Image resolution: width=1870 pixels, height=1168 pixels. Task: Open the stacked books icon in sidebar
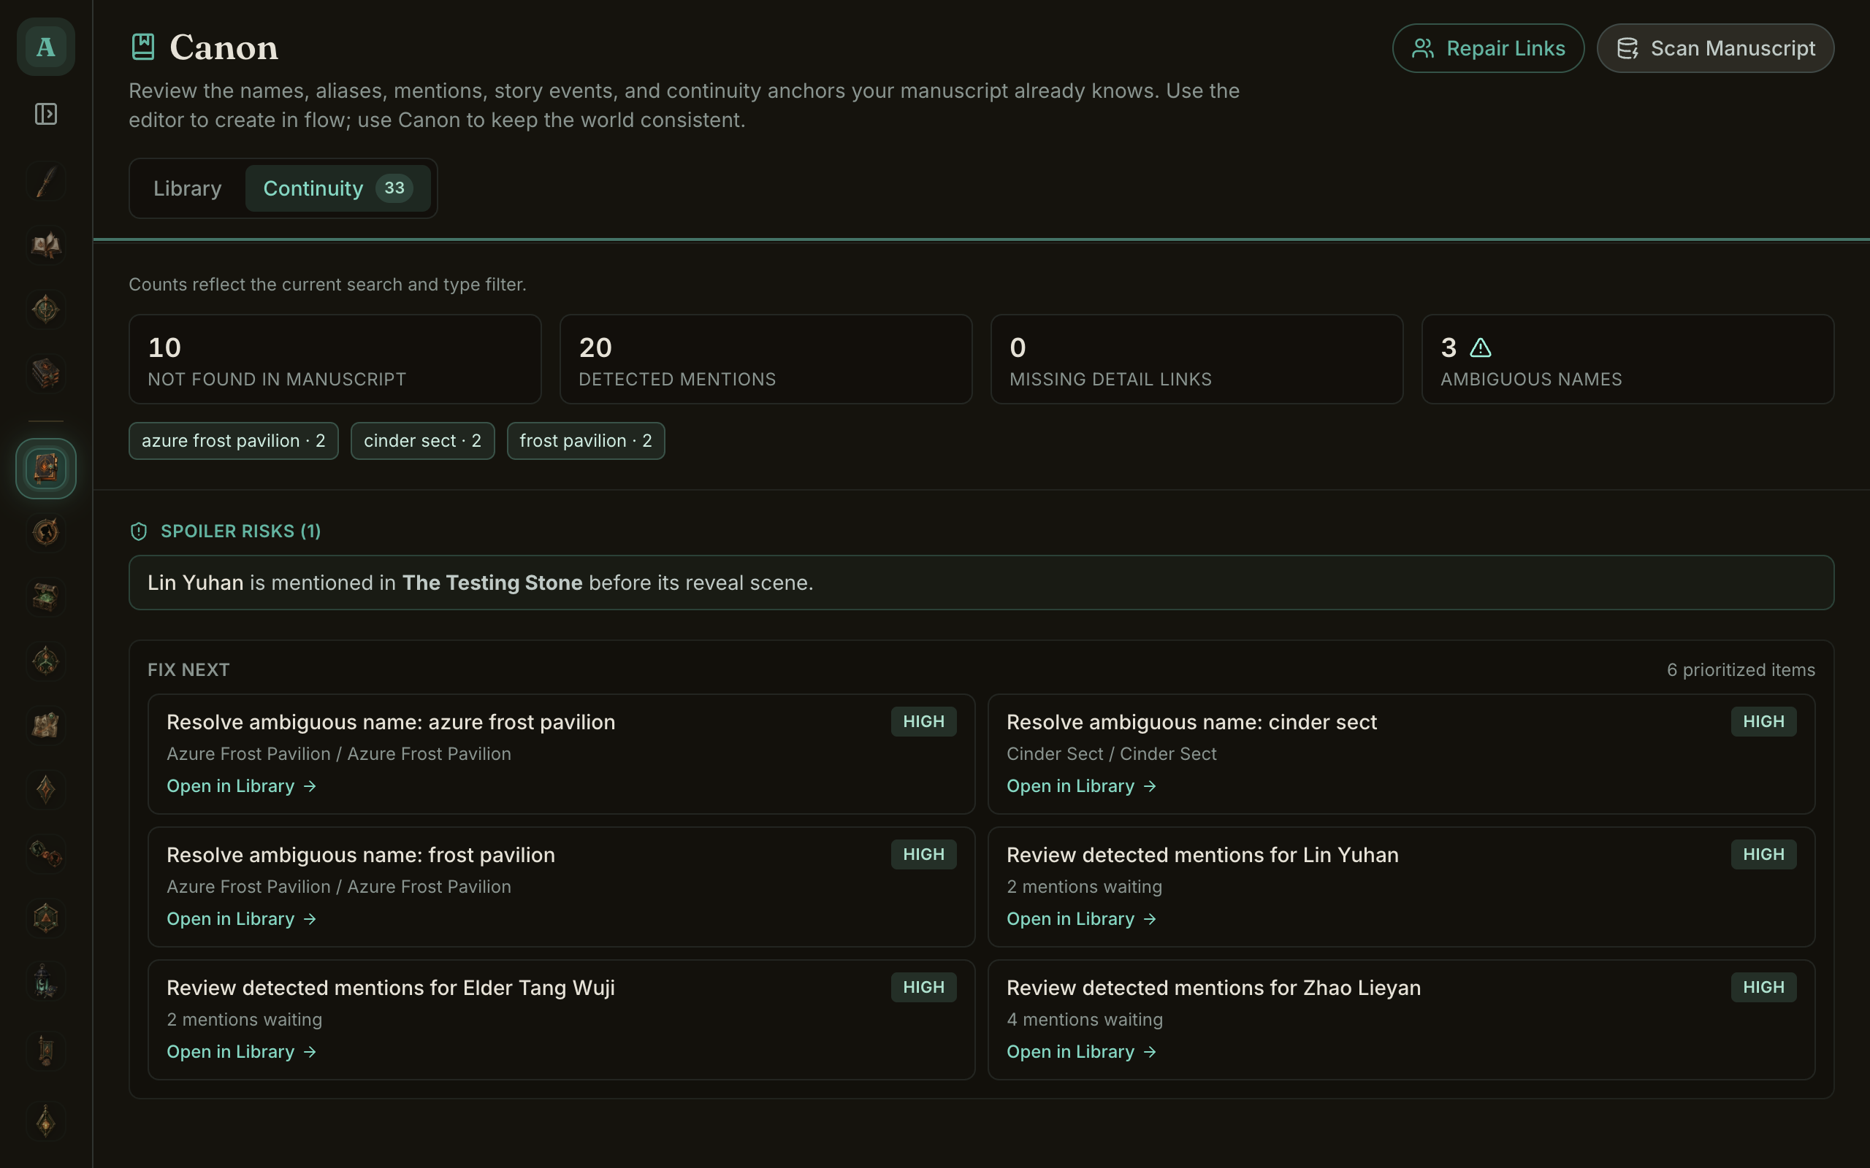tap(45, 373)
